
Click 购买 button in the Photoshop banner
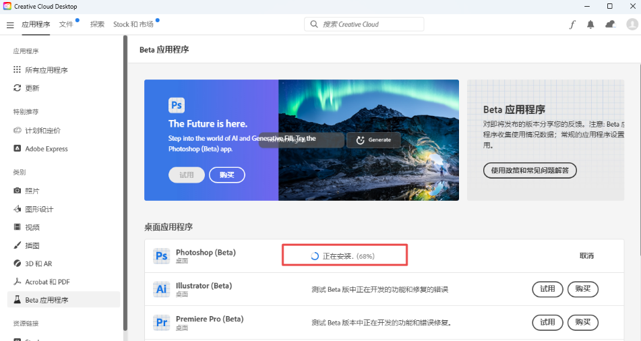point(226,175)
